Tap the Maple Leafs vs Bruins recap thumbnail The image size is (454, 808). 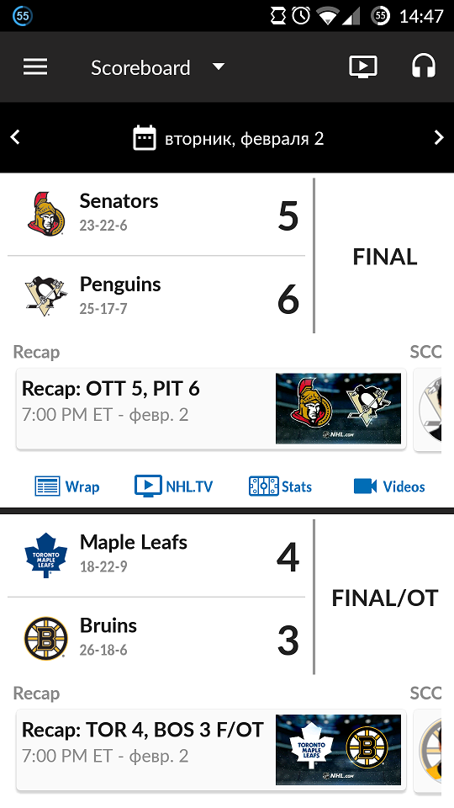pyautogui.click(x=338, y=750)
